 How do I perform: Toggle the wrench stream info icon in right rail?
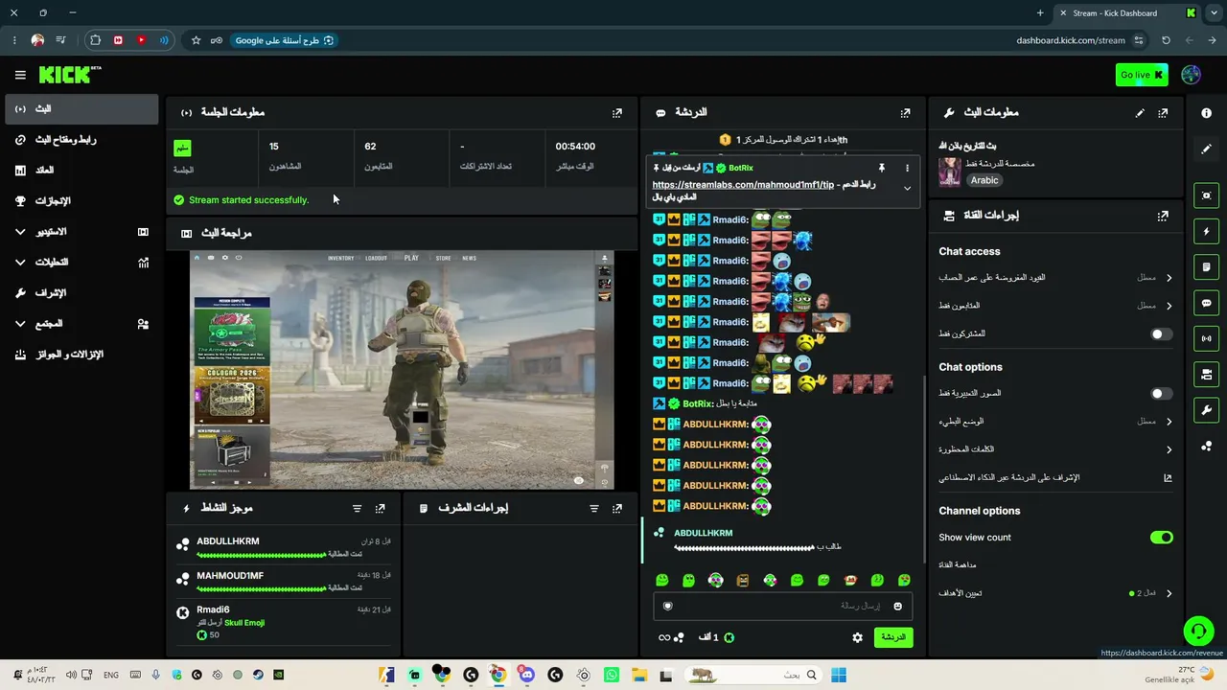tap(1206, 410)
